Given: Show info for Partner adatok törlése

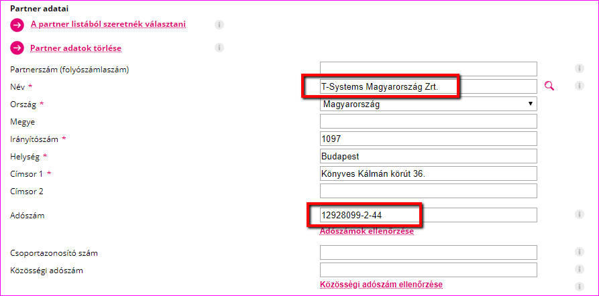Looking at the screenshot, I should click(x=219, y=48).
